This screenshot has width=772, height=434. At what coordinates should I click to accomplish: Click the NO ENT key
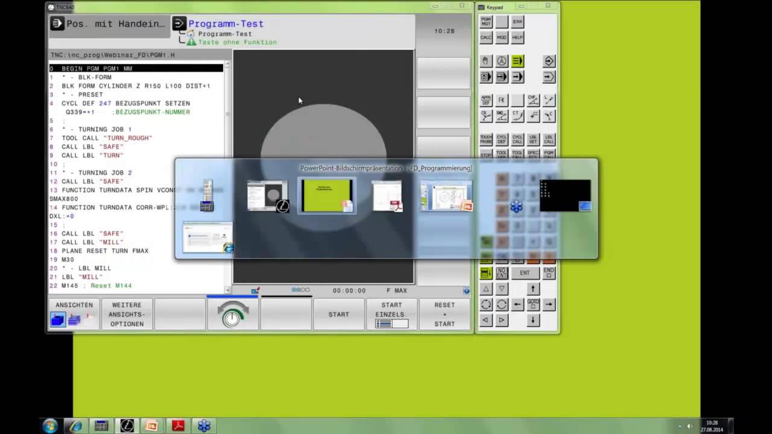pyautogui.click(x=502, y=273)
